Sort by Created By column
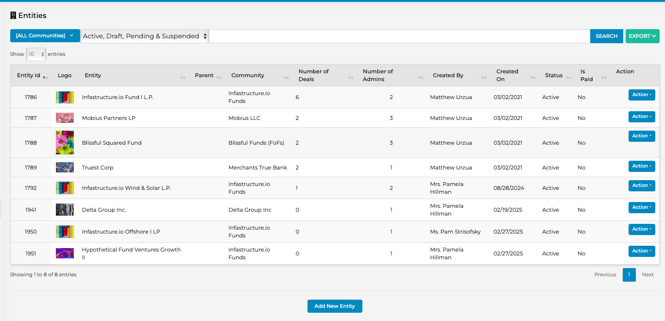This screenshot has height=321, width=665. [484, 77]
